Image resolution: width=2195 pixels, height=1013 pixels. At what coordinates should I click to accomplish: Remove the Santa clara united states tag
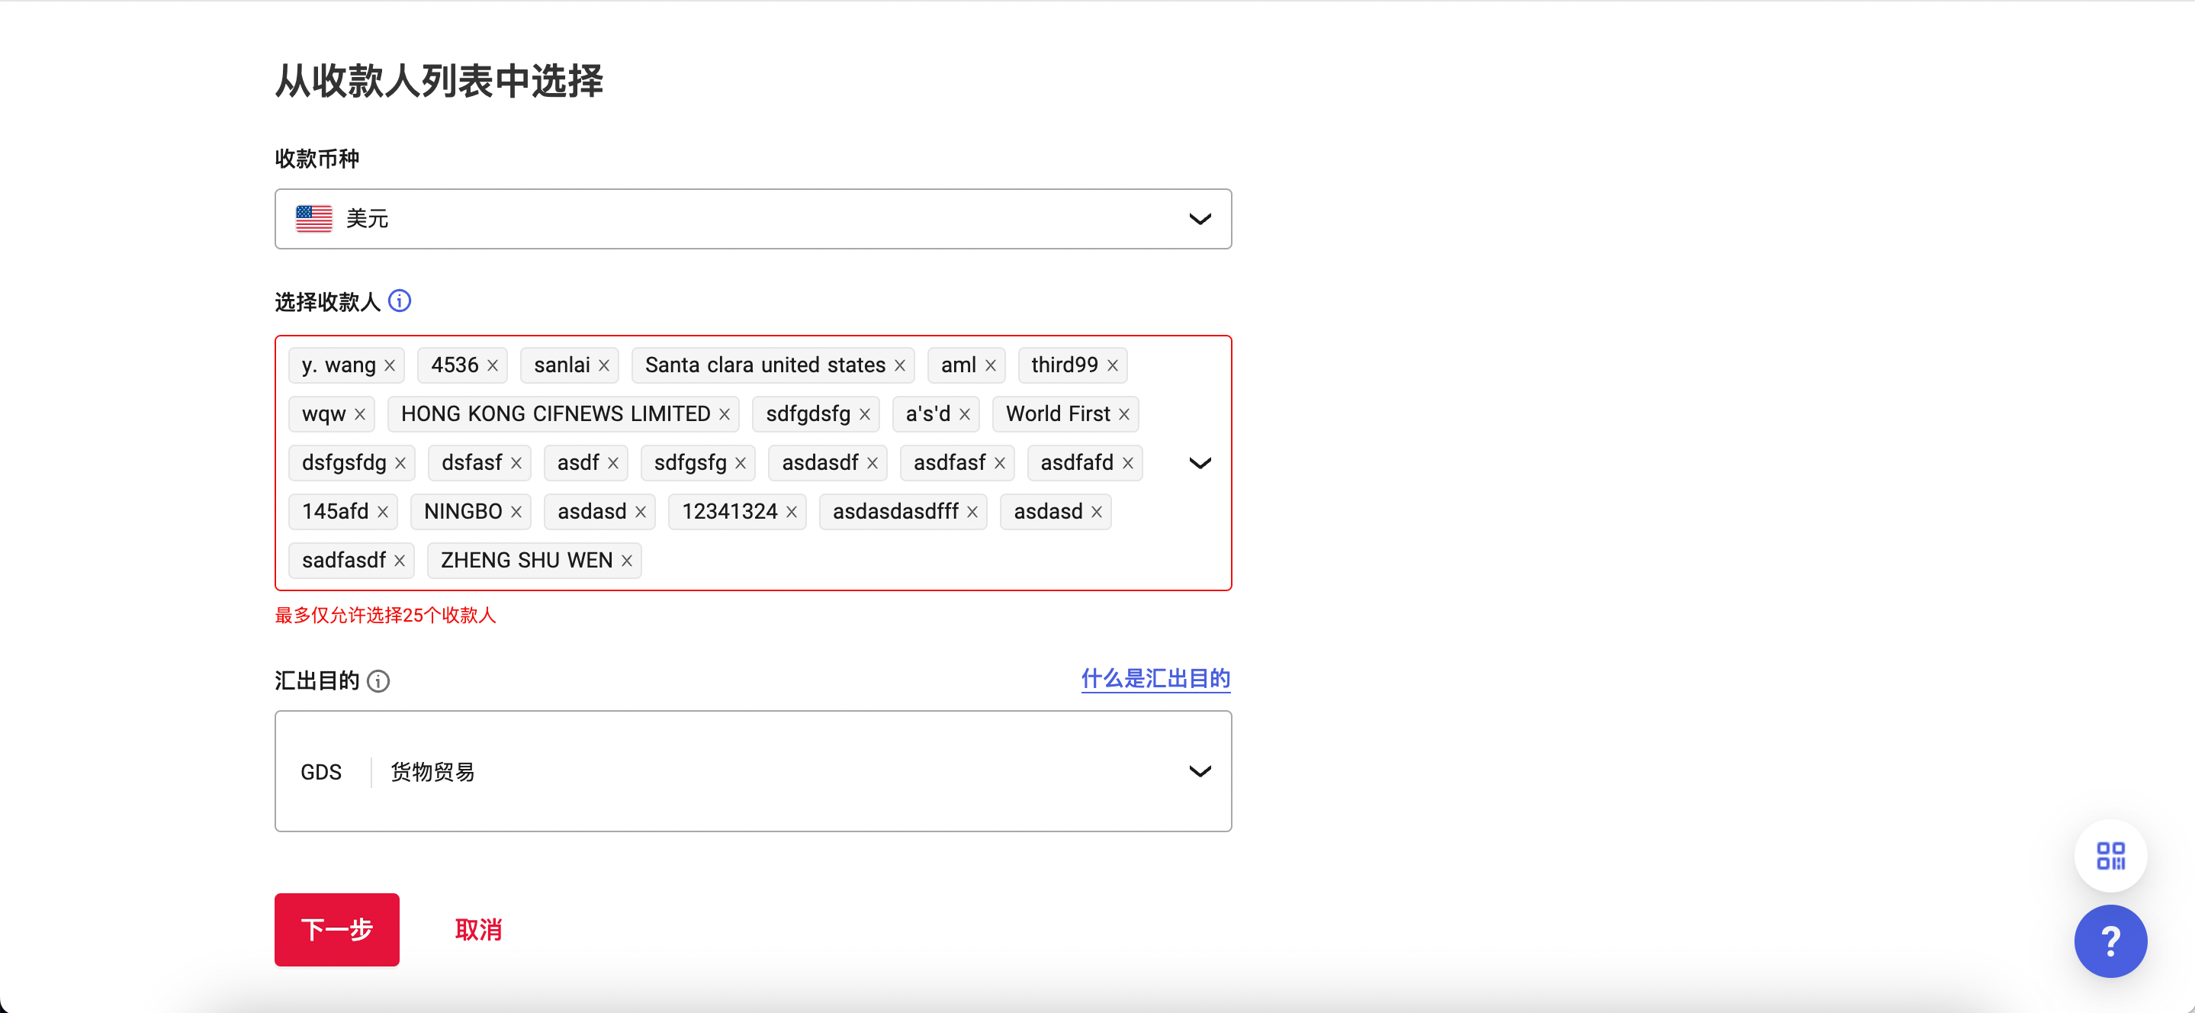(x=900, y=365)
